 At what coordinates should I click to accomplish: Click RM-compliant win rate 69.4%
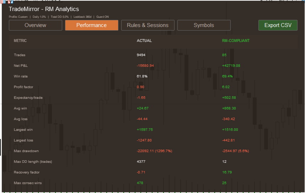(x=228, y=76)
